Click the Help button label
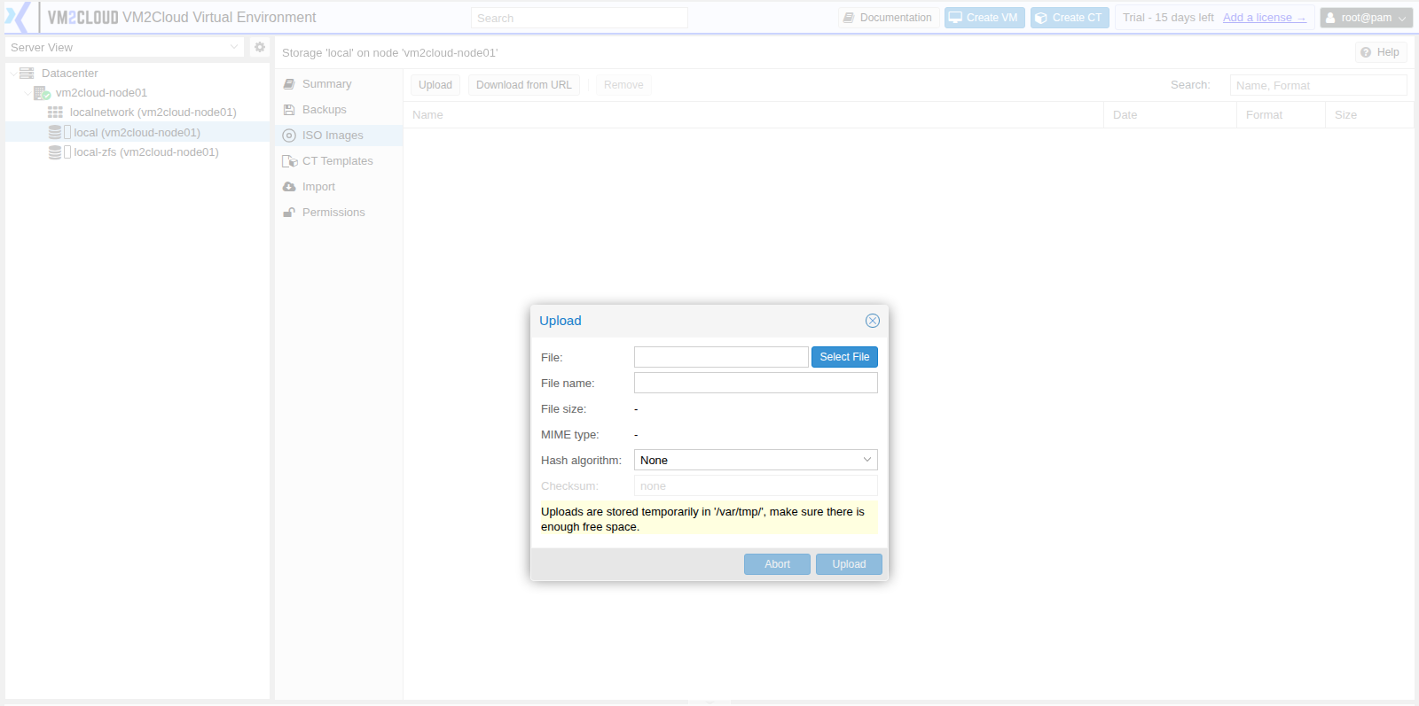Viewport: 1419px width, 706px height. pyautogui.click(x=1388, y=52)
